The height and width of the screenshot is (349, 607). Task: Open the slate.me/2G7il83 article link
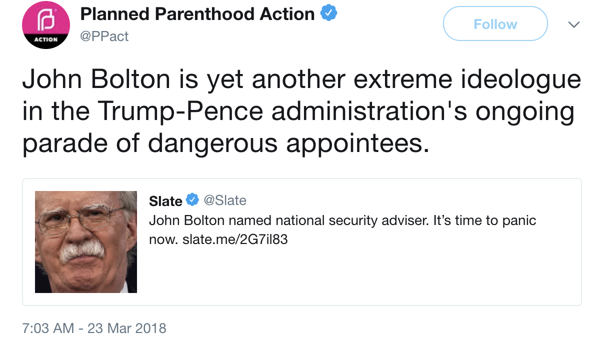coord(234,239)
